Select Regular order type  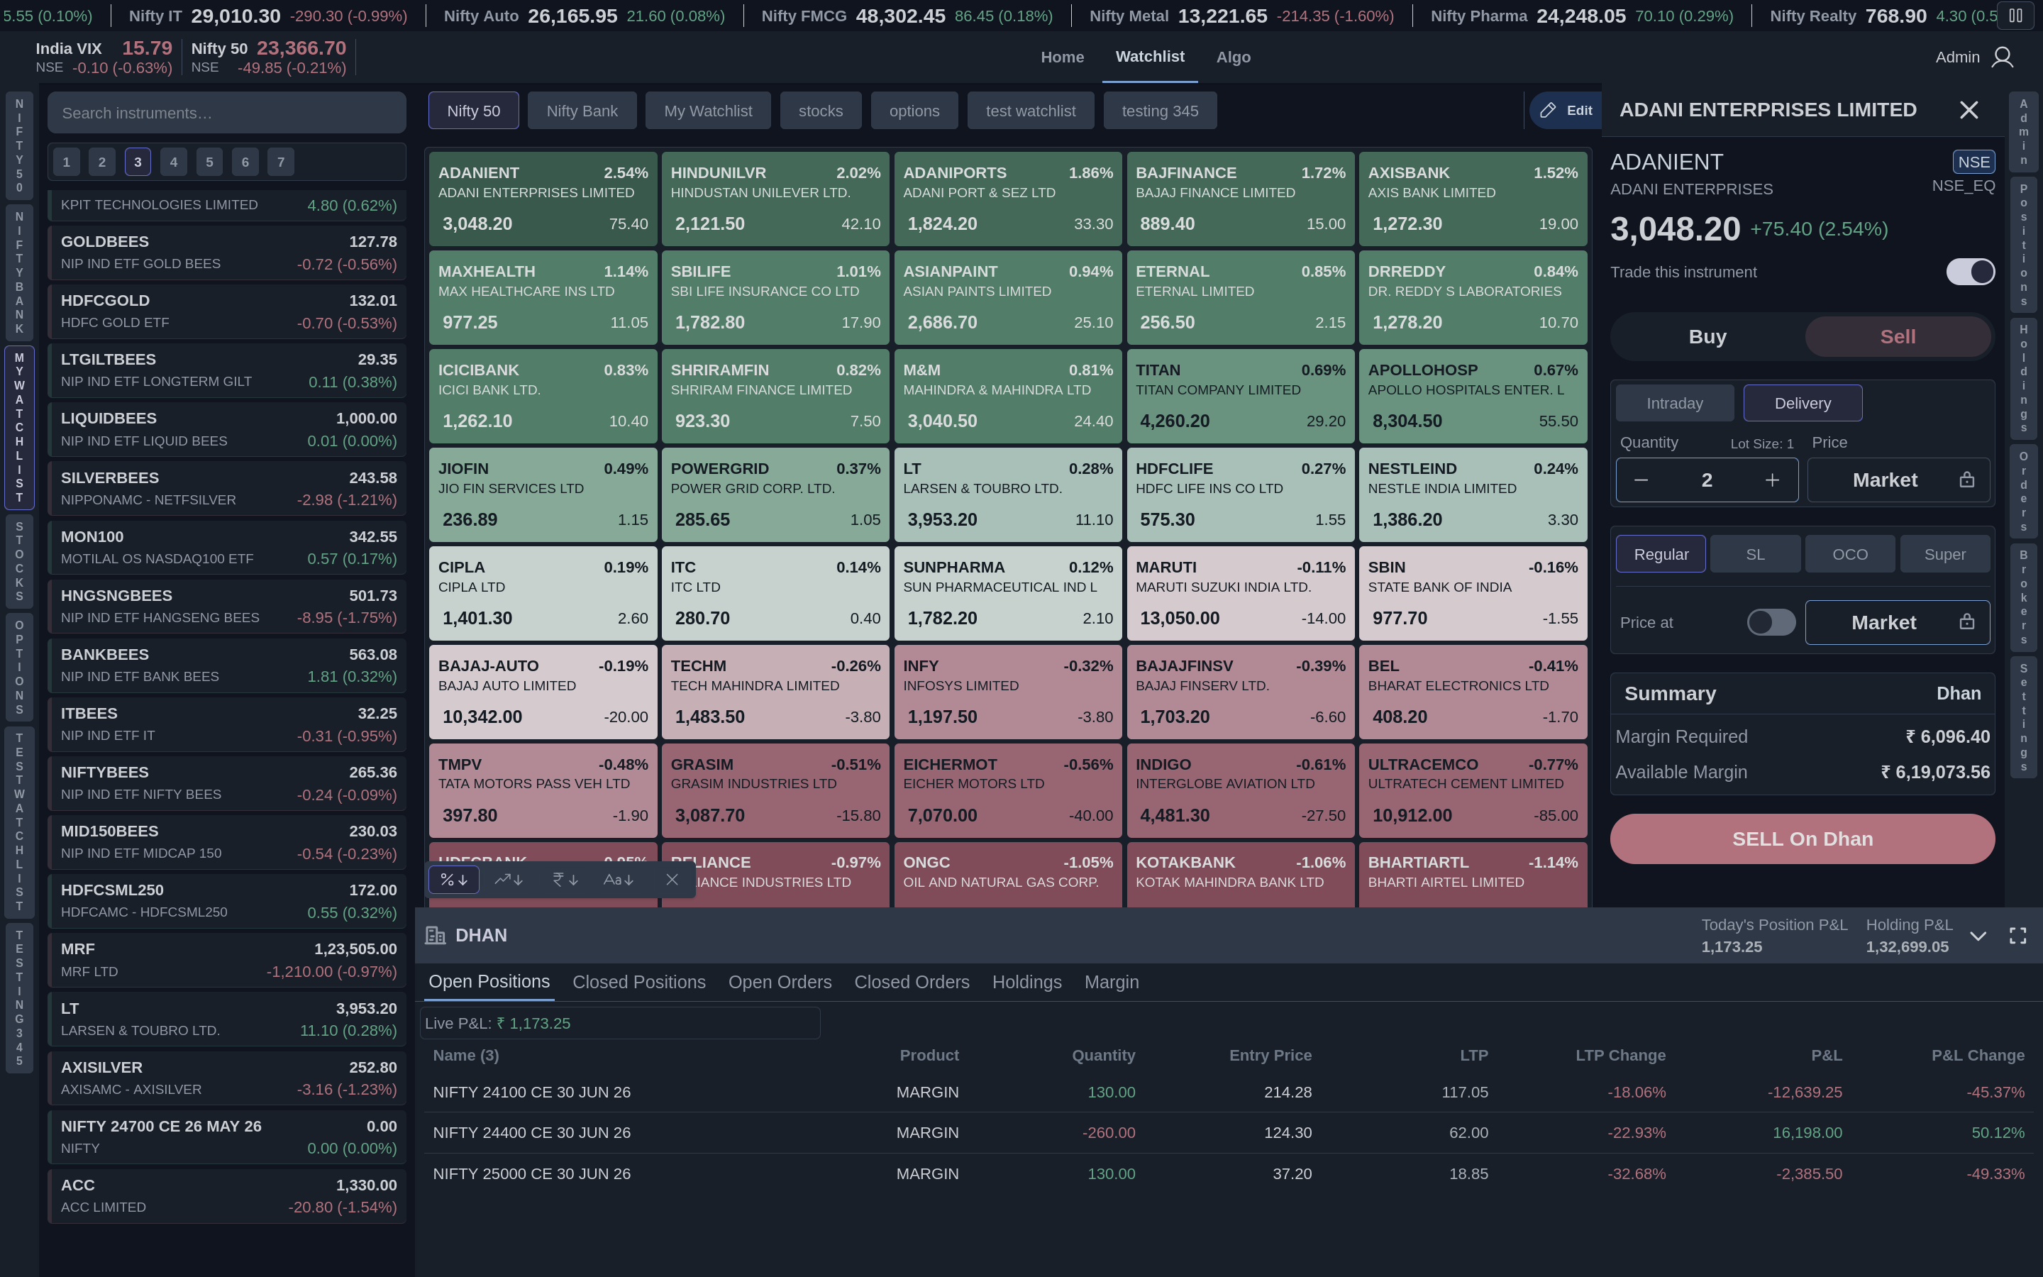coord(1661,554)
